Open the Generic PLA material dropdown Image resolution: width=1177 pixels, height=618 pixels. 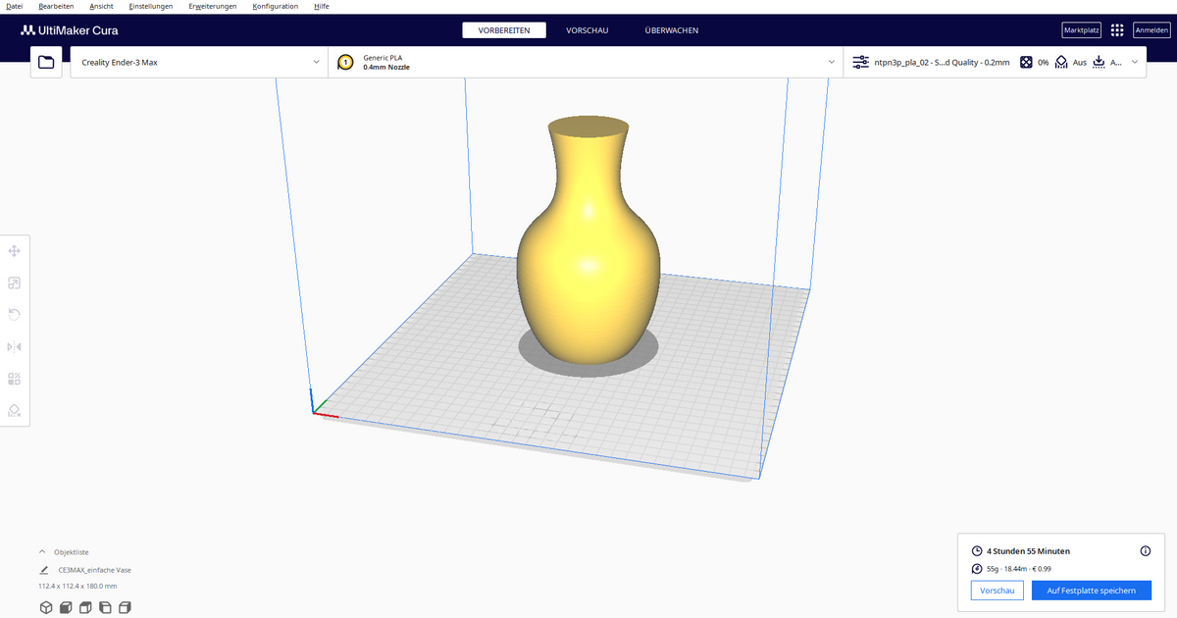coord(588,61)
